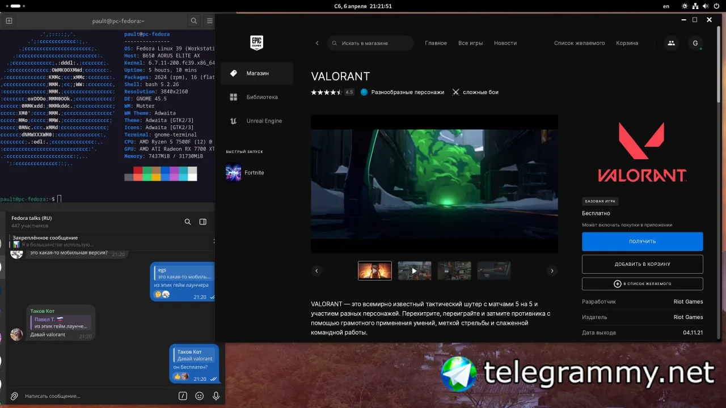Switch keyboard layout via 'en' indicator
The height and width of the screenshot is (408, 726).
click(666, 6)
